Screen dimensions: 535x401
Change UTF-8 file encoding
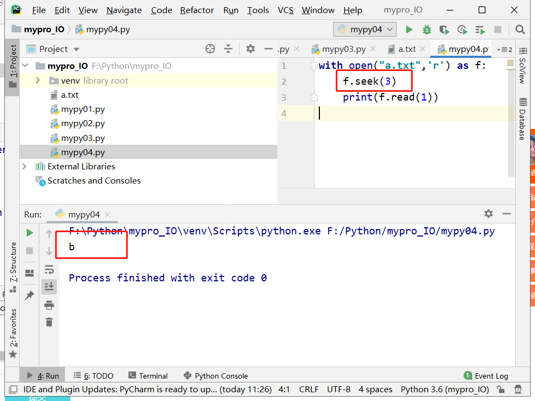(338, 390)
